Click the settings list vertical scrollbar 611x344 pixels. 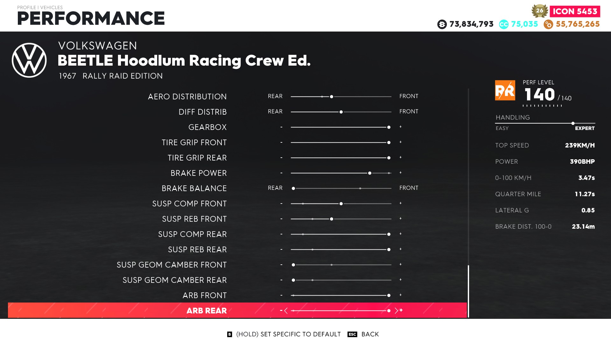point(468,291)
